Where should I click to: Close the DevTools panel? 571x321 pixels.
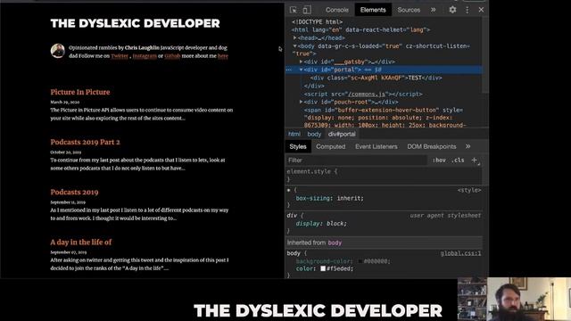(481, 10)
